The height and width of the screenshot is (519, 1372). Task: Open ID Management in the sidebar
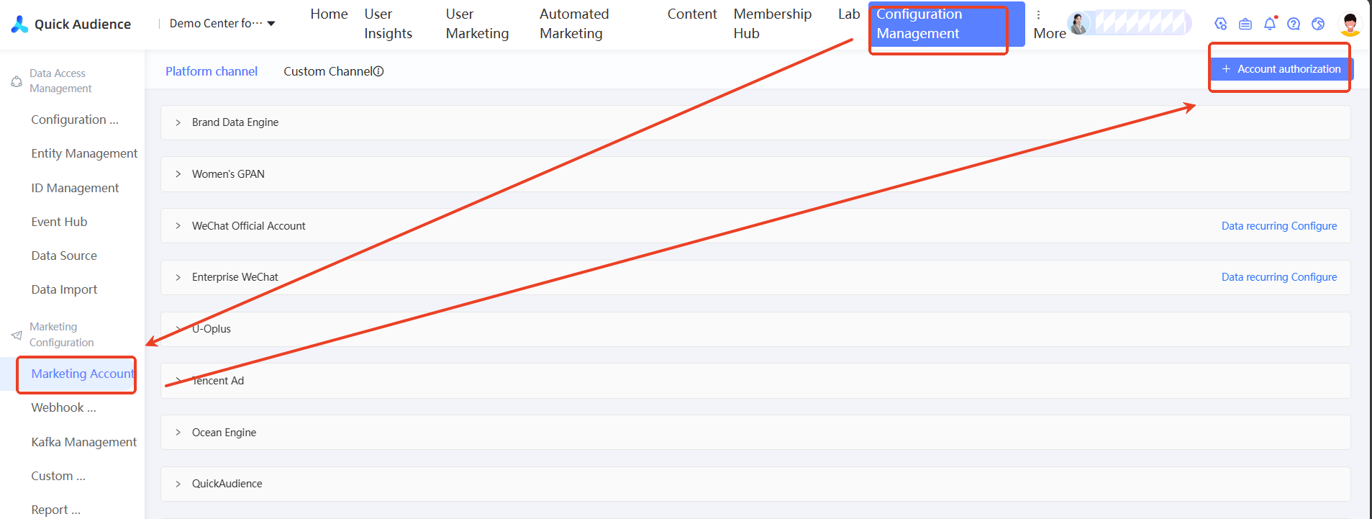(75, 188)
